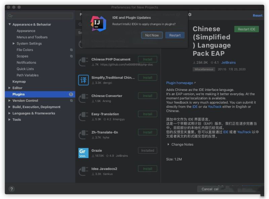
Task: Expand the System Settings node
Action: (14, 44)
